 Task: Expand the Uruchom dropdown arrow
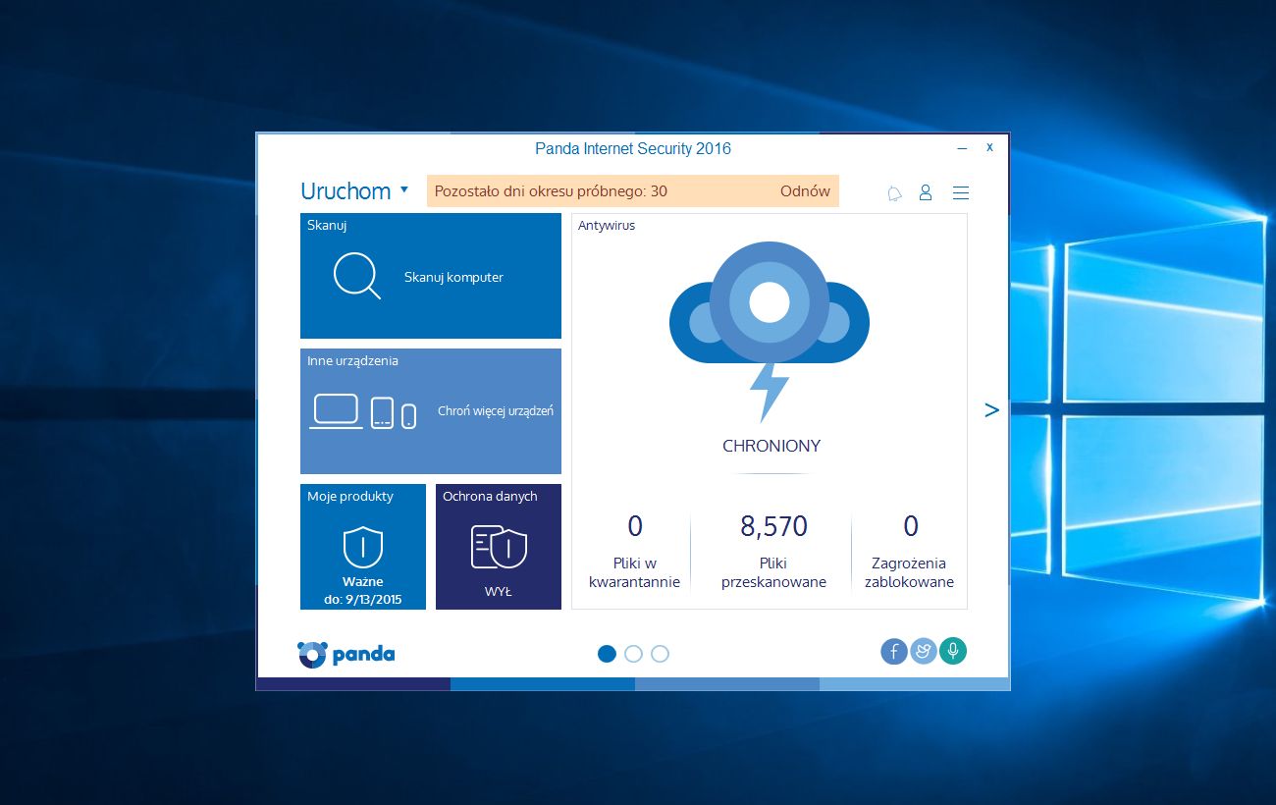(x=404, y=188)
